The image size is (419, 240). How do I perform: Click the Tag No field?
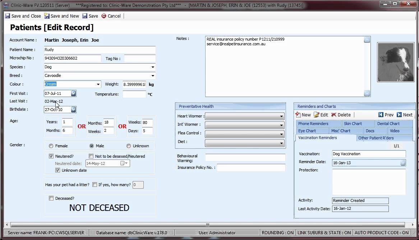coord(140,59)
